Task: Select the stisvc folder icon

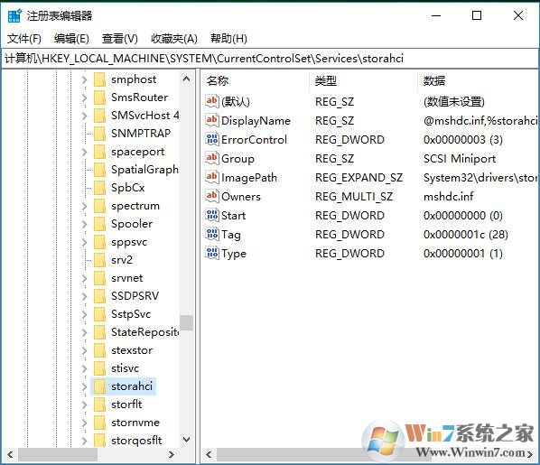Action: [x=99, y=368]
